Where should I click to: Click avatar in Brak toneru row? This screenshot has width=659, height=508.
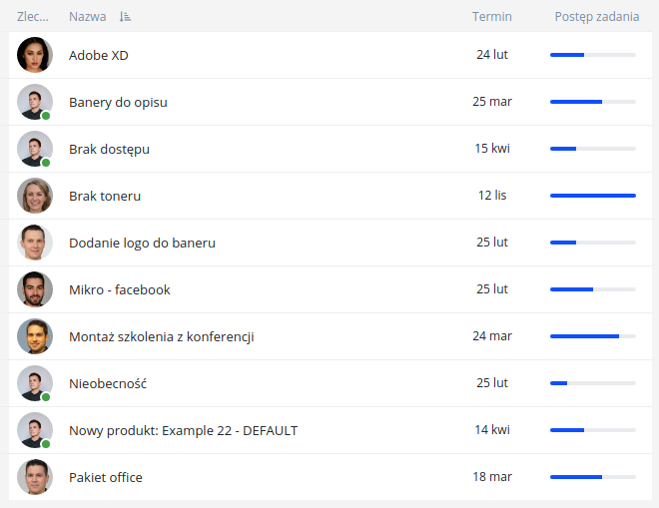click(35, 196)
